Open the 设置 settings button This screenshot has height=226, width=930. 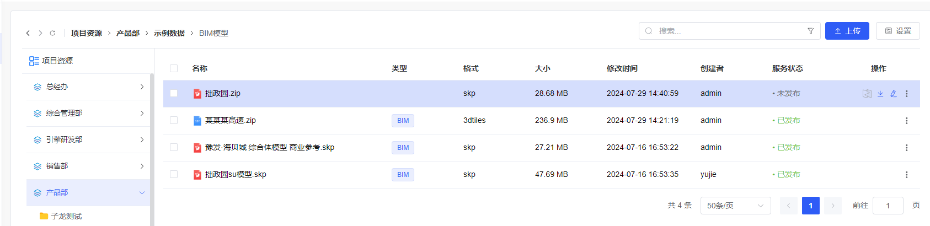point(897,31)
